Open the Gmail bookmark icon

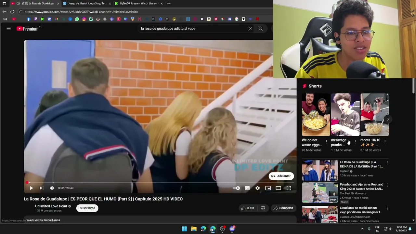pos(56,19)
